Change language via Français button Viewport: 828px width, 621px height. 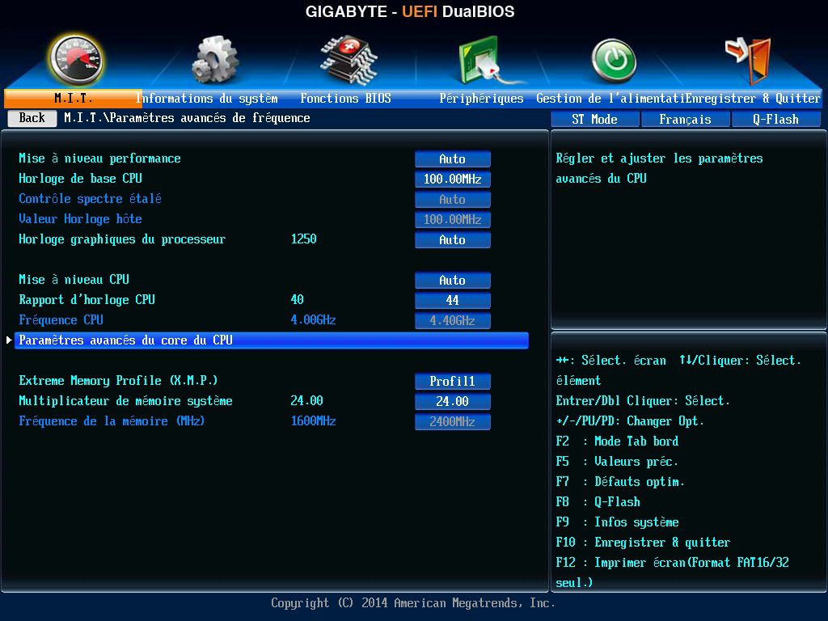pos(685,120)
